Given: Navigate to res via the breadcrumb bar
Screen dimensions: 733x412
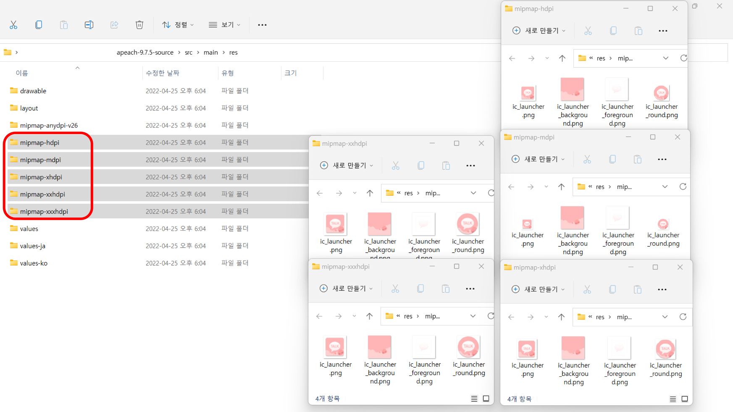Looking at the screenshot, I should point(233,52).
